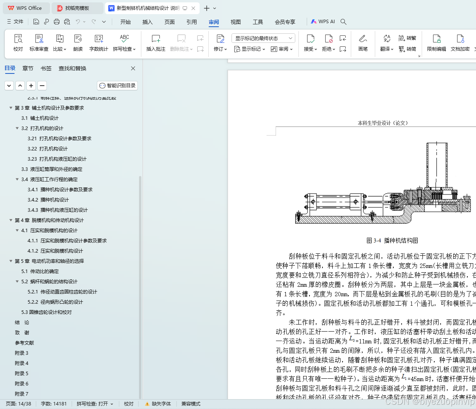The width and height of the screenshot is (476, 409).
Task: Collapse the 3.2 打孔机构的设计 node
Action: pos(17,128)
